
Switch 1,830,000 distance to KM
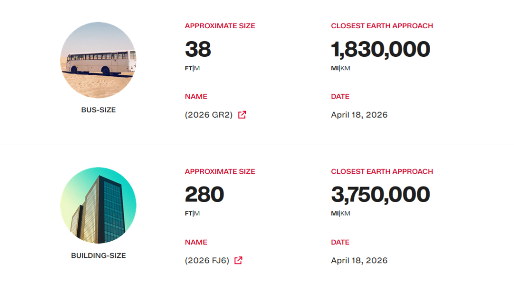click(345, 68)
